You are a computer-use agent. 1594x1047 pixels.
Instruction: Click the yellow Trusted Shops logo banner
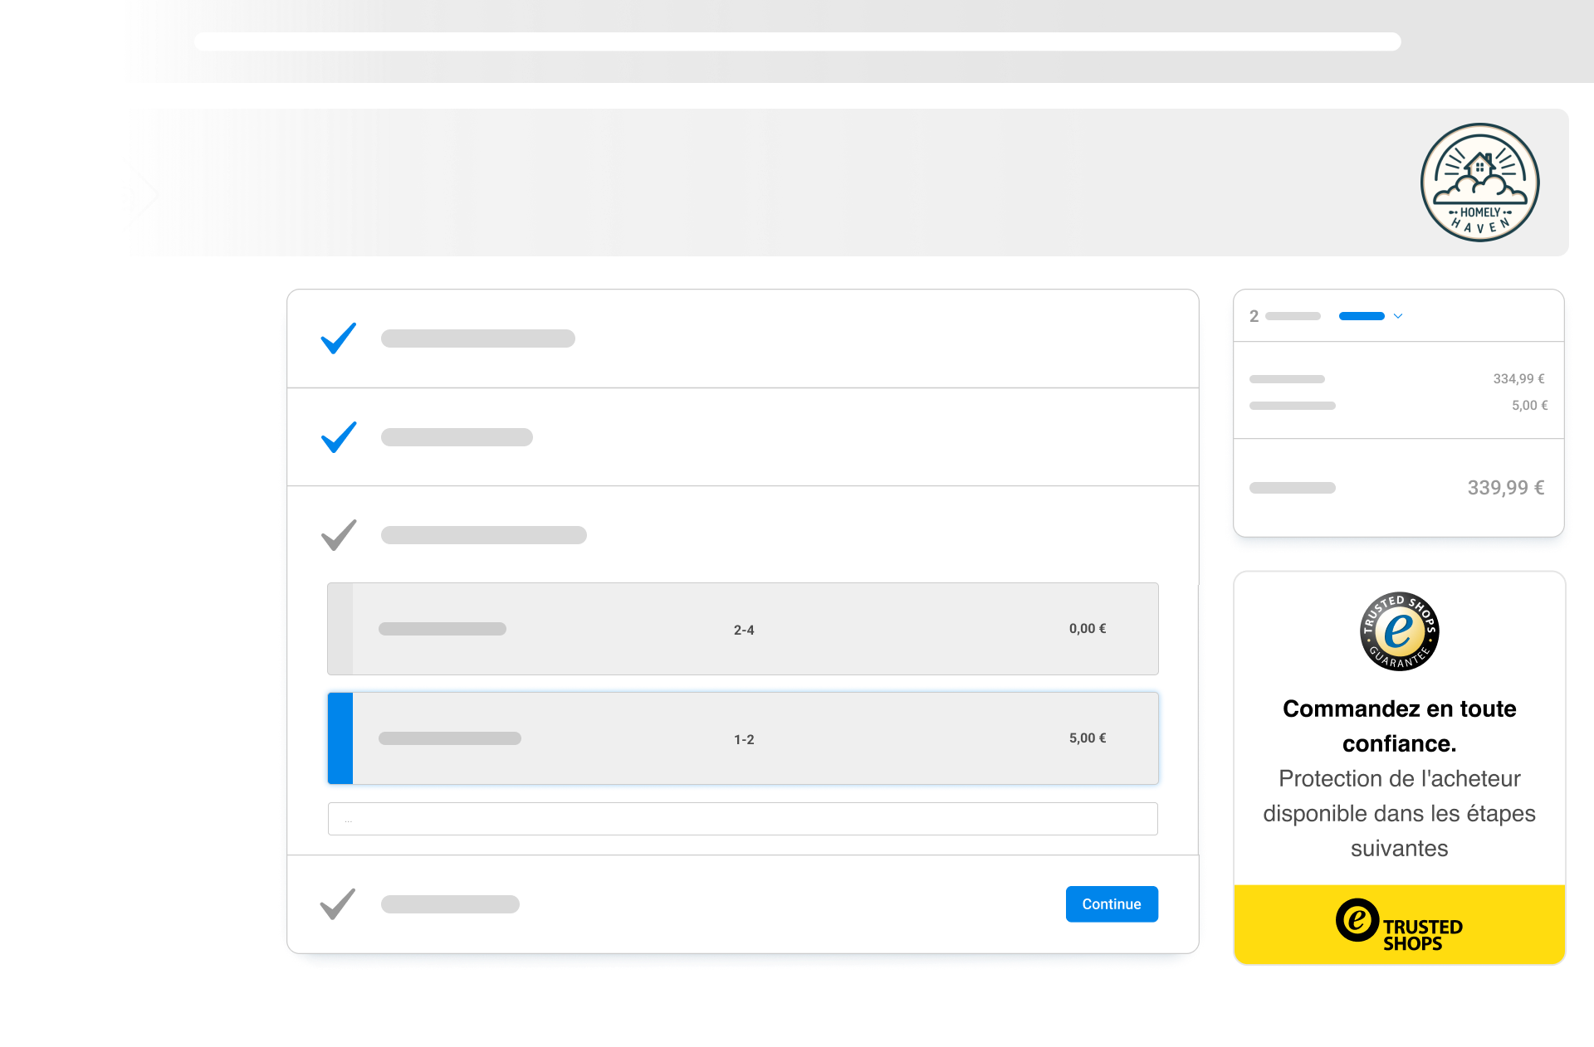click(x=1399, y=924)
